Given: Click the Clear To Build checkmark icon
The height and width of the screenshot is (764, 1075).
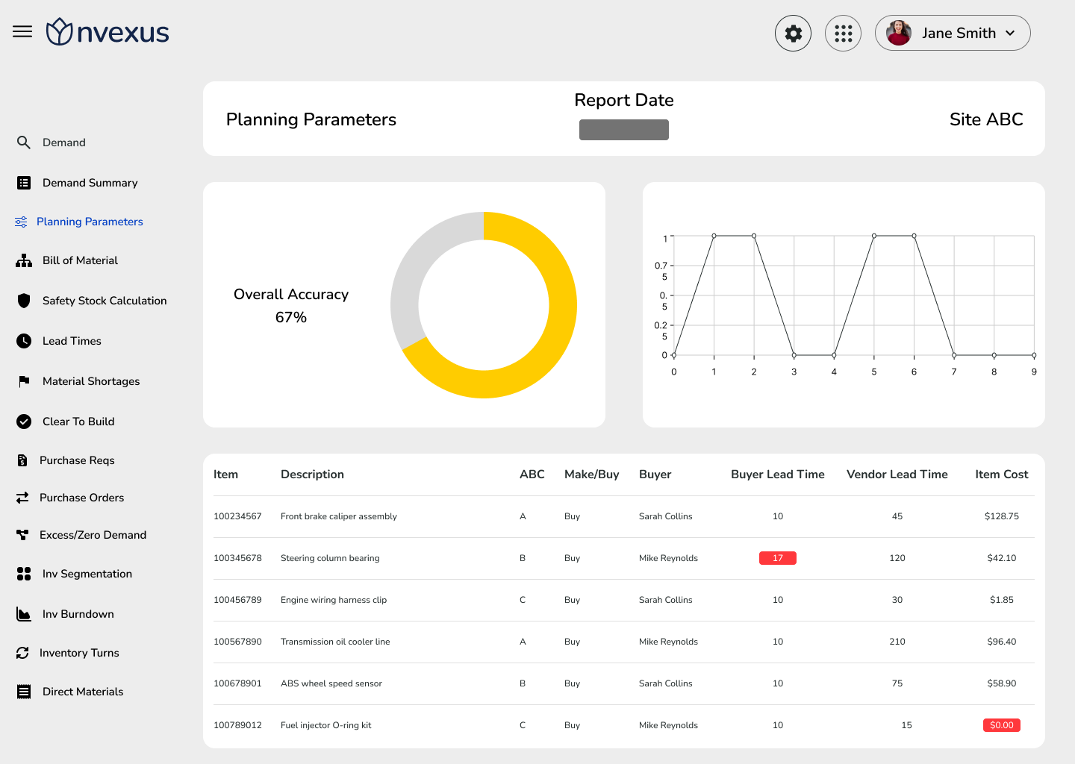Looking at the screenshot, I should (x=24, y=422).
